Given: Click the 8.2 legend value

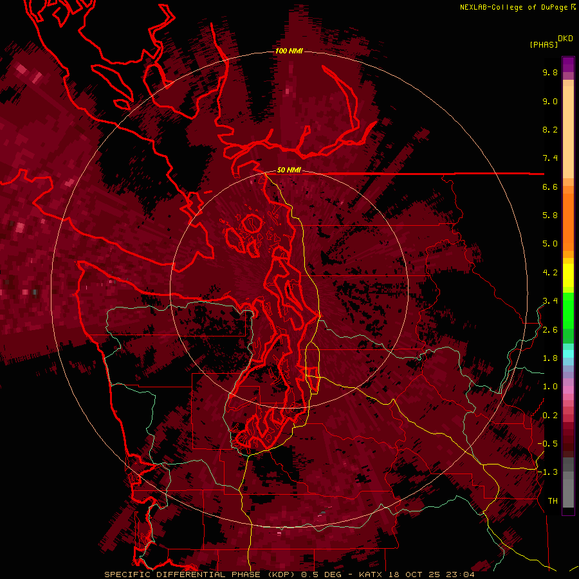Looking at the screenshot, I should pos(550,129).
